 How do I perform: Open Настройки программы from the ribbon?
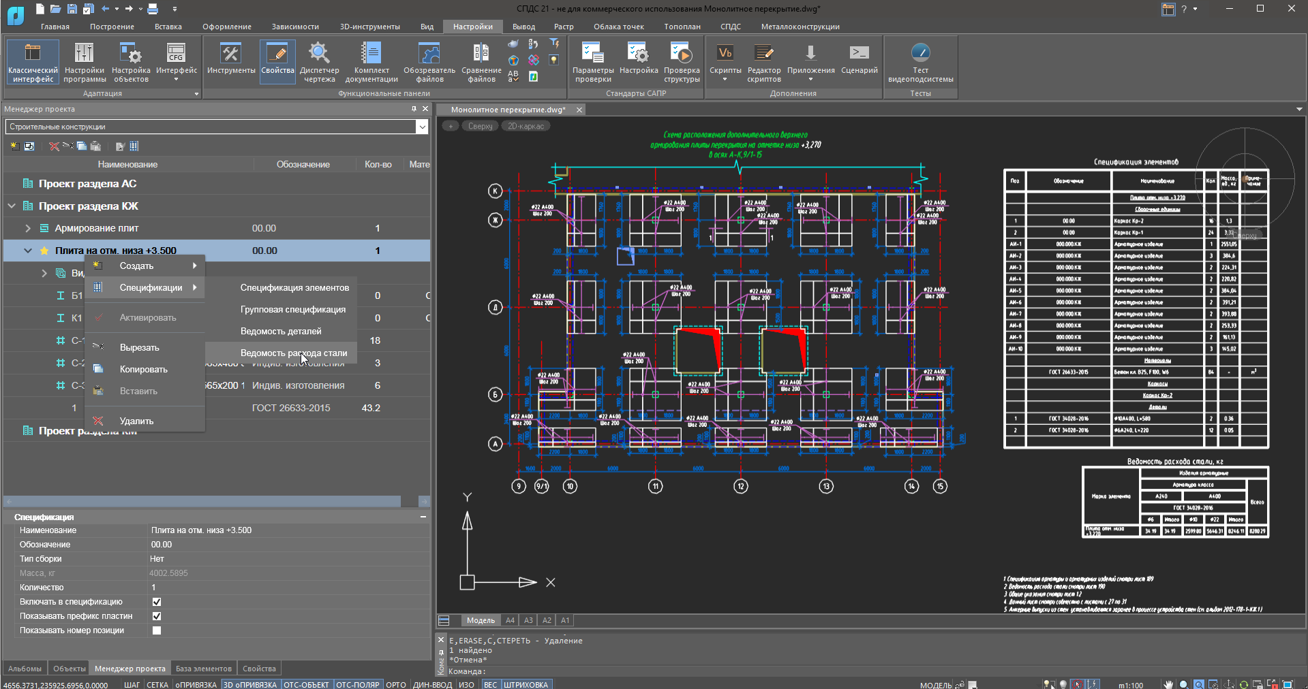[x=84, y=62]
